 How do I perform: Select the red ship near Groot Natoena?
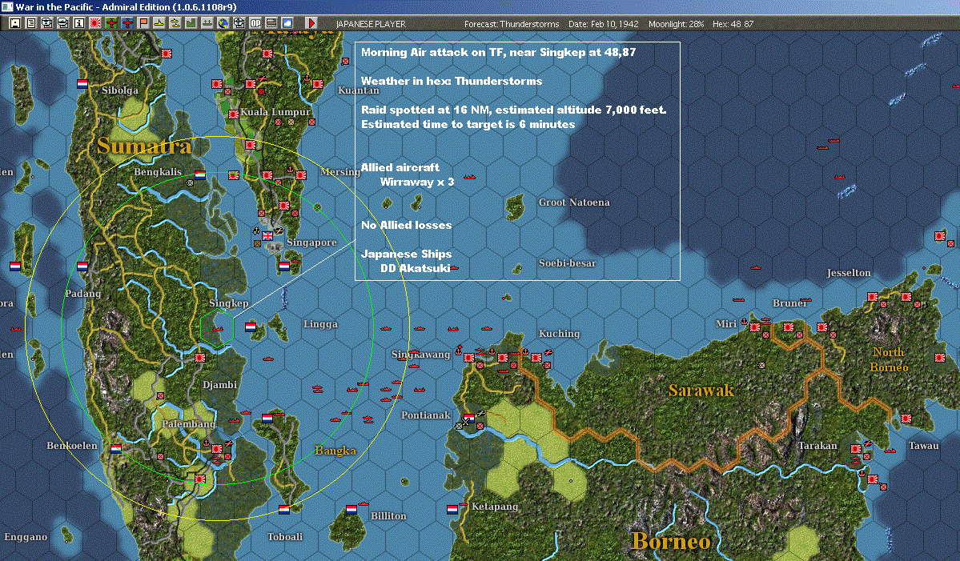470,177
